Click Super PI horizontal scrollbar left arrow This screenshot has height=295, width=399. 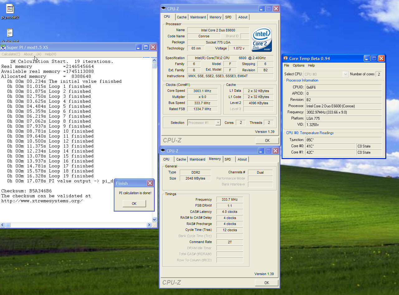tap(2, 225)
